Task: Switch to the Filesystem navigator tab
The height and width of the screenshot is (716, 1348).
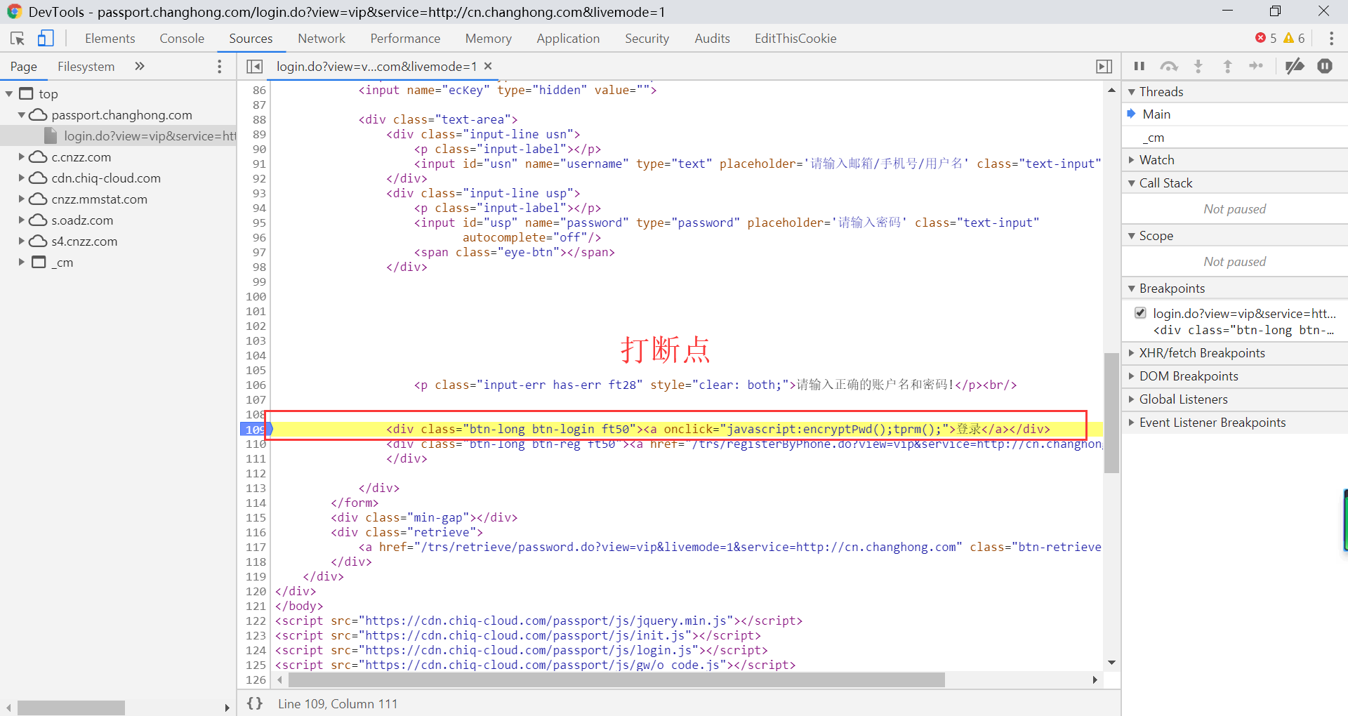Action: (86, 67)
